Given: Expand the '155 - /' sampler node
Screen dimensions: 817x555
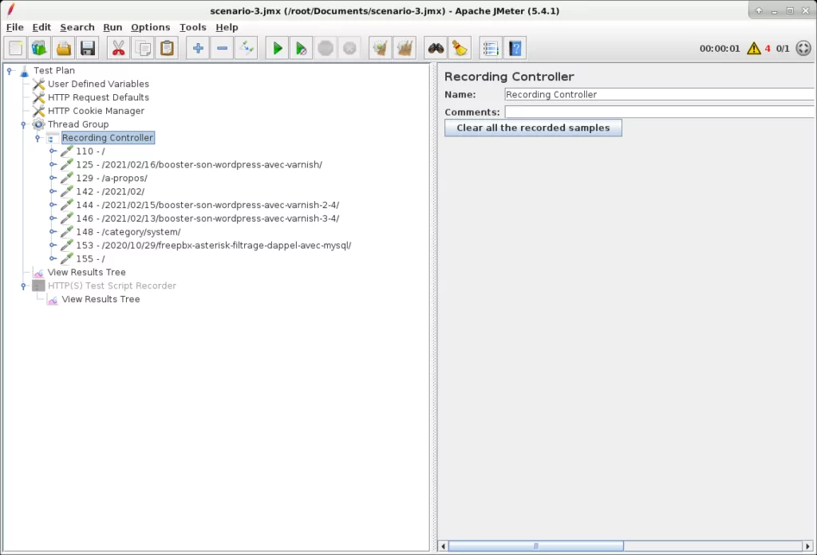Looking at the screenshot, I should click(53, 258).
